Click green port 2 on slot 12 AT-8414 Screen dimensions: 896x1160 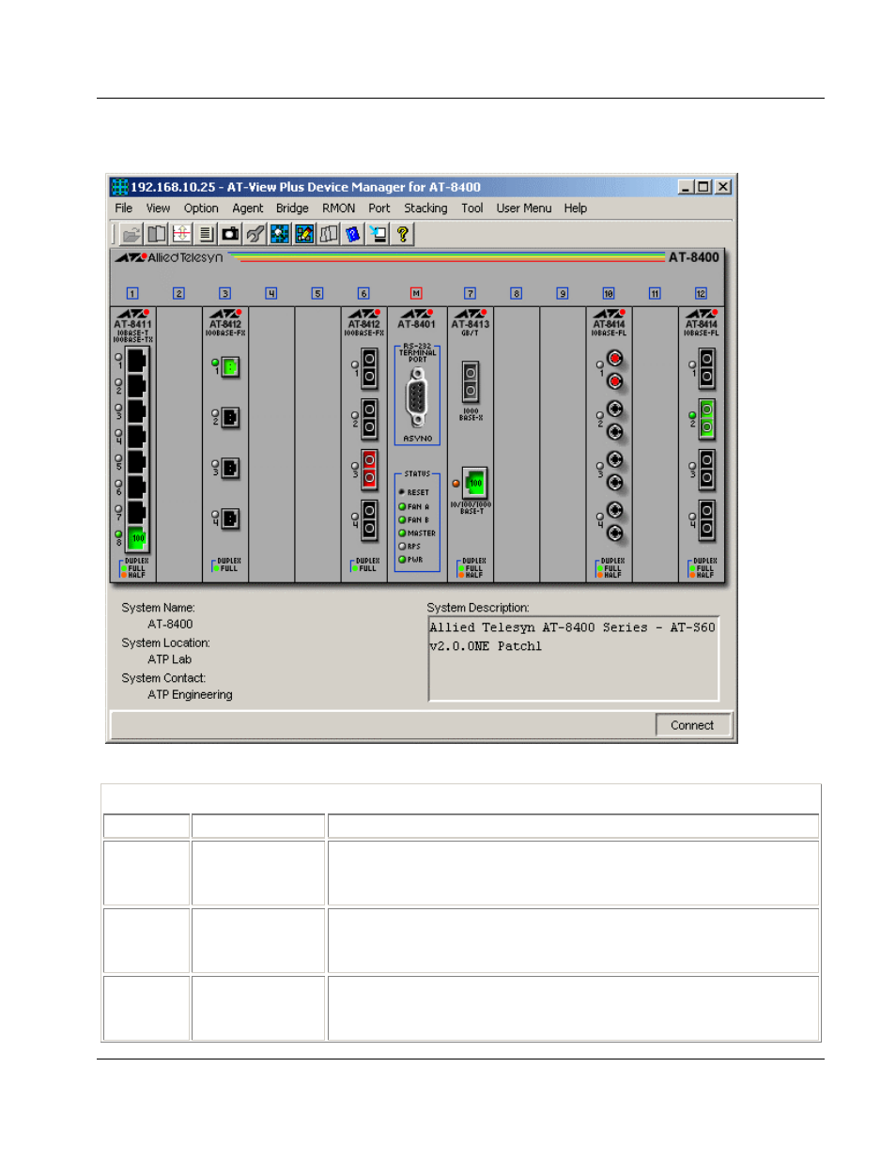click(x=706, y=418)
